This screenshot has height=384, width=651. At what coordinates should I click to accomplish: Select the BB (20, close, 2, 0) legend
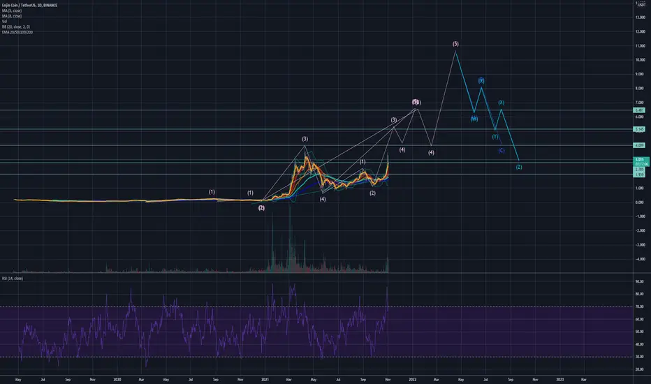click(16, 27)
